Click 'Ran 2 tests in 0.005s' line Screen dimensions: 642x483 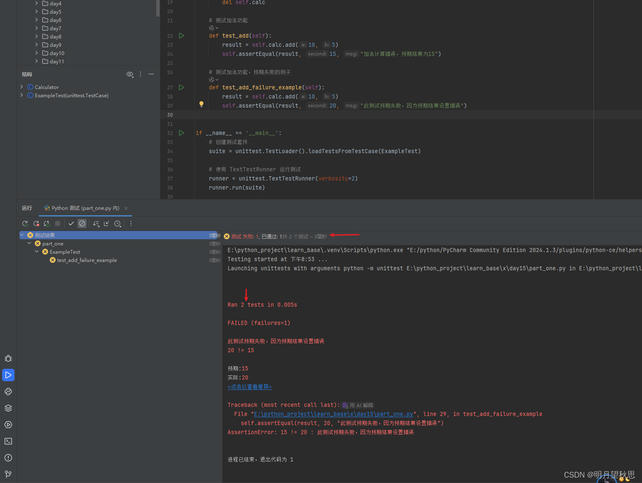pos(262,305)
